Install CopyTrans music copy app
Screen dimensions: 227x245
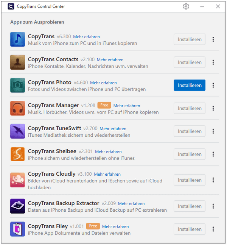[190, 39]
